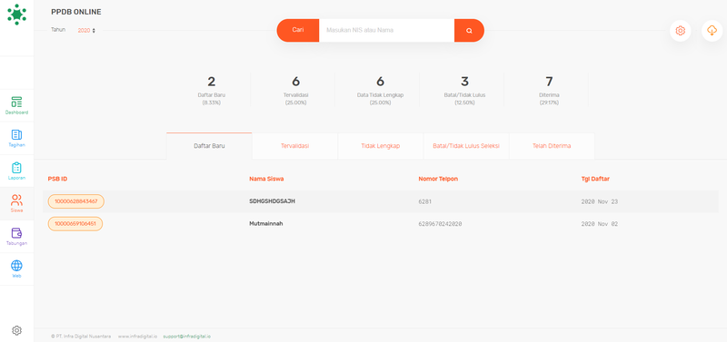Screen dimensions: 727x342
Task: Switch to the Tidak Lengkap tab
Action: pos(381,146)
